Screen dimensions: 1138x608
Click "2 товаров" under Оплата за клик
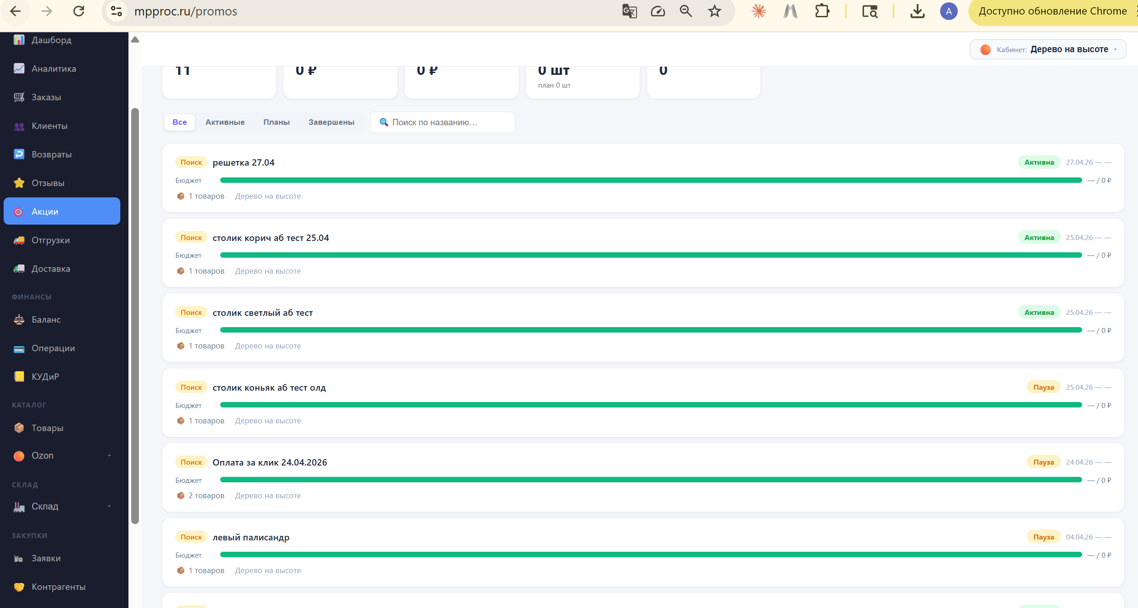(207, 495)
